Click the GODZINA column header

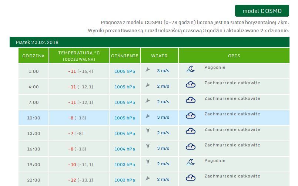(33, 55)
